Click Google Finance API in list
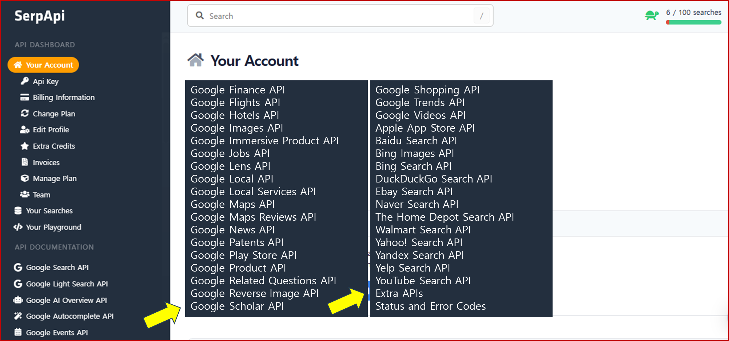 [x=238, y=90]
